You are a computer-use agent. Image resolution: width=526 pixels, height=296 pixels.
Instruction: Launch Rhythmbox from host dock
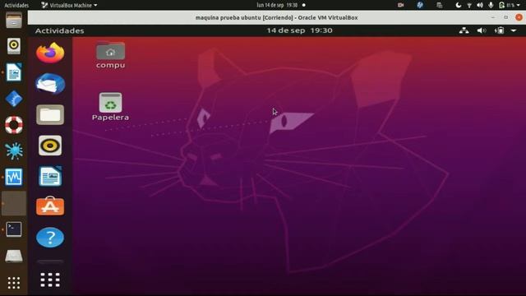point(14,46)
